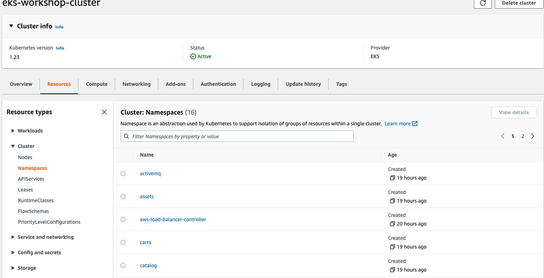
Task: Expand the Workloads resource group
Action: 13,131
